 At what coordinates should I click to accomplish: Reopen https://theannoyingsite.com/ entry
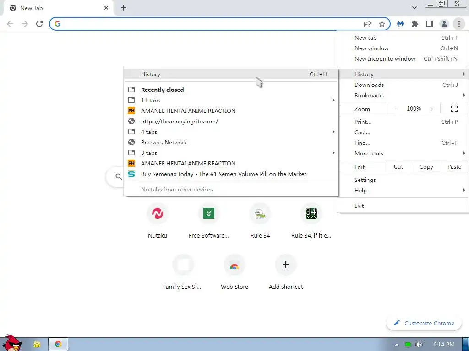point(231,122)
